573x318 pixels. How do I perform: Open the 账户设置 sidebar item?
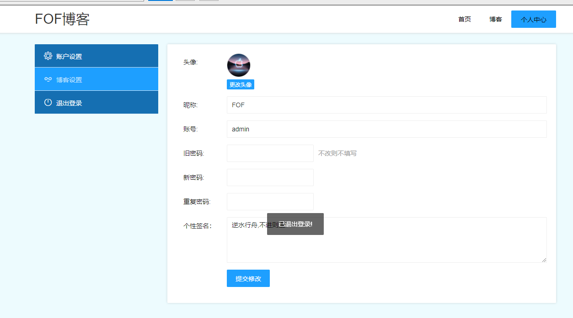click(x=96, y=56)
